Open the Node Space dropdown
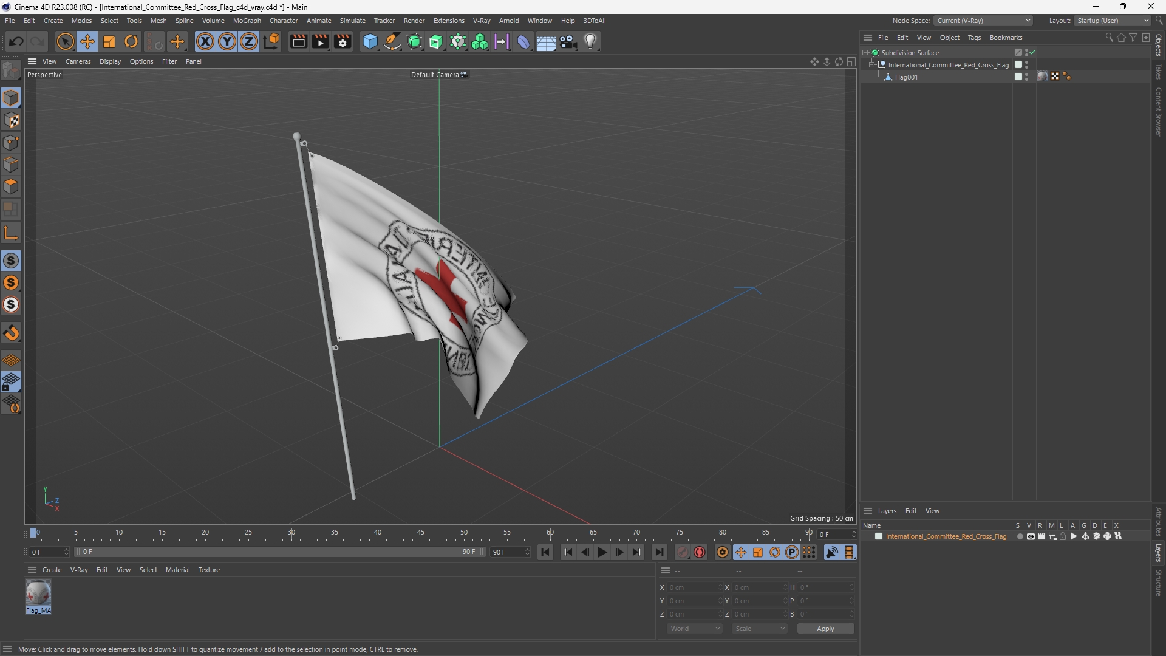Image resolution: width=1166 pixels, height=656 pixels. [x=983, y=21]
